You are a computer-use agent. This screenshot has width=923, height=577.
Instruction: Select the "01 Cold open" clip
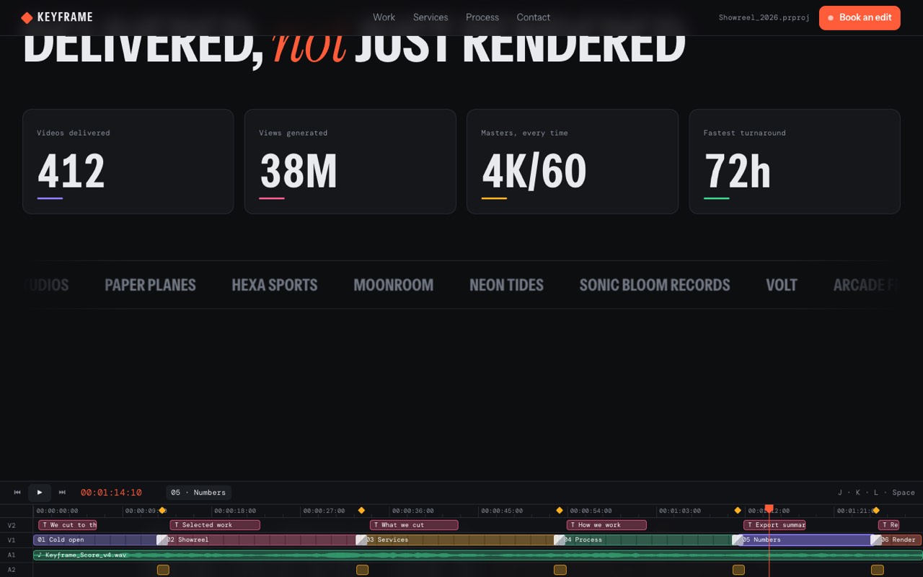[x=97, y=539]
